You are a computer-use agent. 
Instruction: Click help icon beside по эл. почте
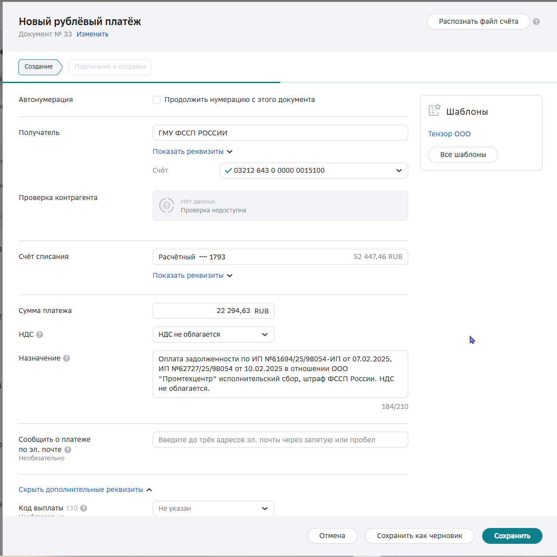point(68,450)
